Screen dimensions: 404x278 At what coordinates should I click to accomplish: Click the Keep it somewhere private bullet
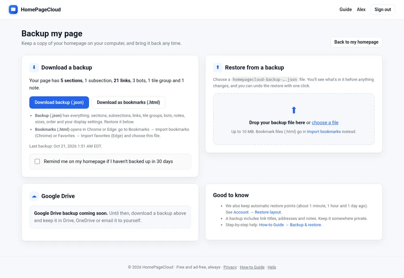click(x=296, y=219)
